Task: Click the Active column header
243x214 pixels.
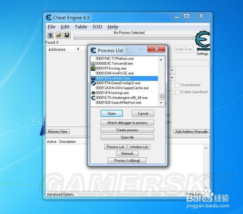Action: (x=52, y=142)
